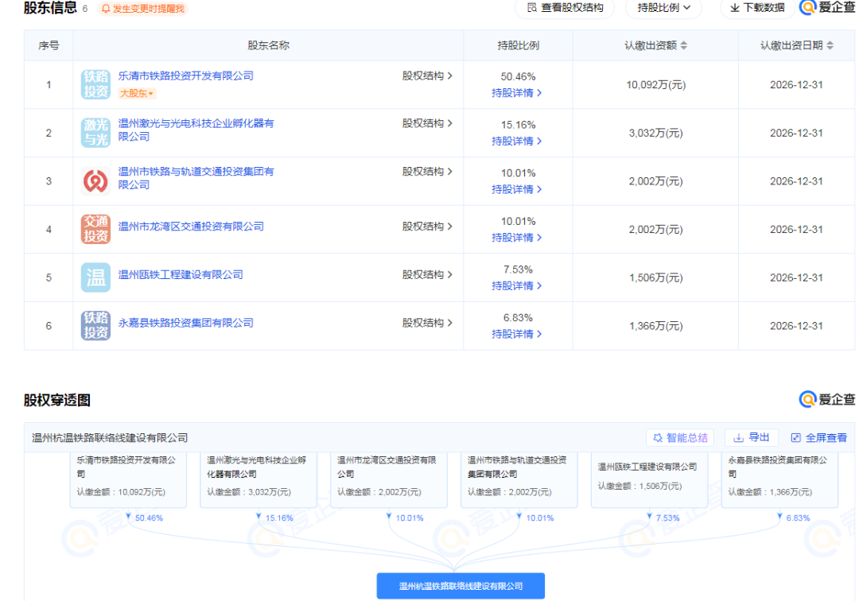
Task: Click the 永嘉县铁路投资集团 logo icon
Action: pyautogui.click(x=95, y=326)
